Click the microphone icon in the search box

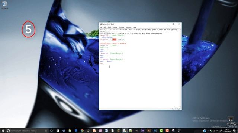tap(46, 130)
